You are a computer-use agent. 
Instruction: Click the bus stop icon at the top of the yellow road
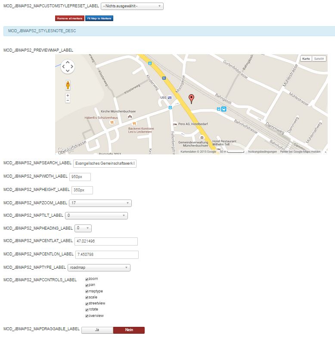150,63
